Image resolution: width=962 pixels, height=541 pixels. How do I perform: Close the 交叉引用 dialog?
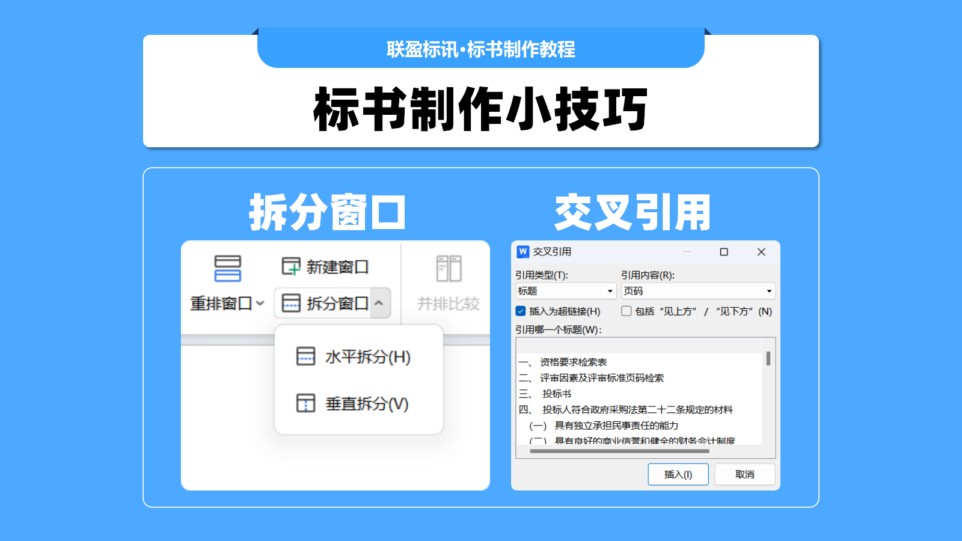[761, 252]
